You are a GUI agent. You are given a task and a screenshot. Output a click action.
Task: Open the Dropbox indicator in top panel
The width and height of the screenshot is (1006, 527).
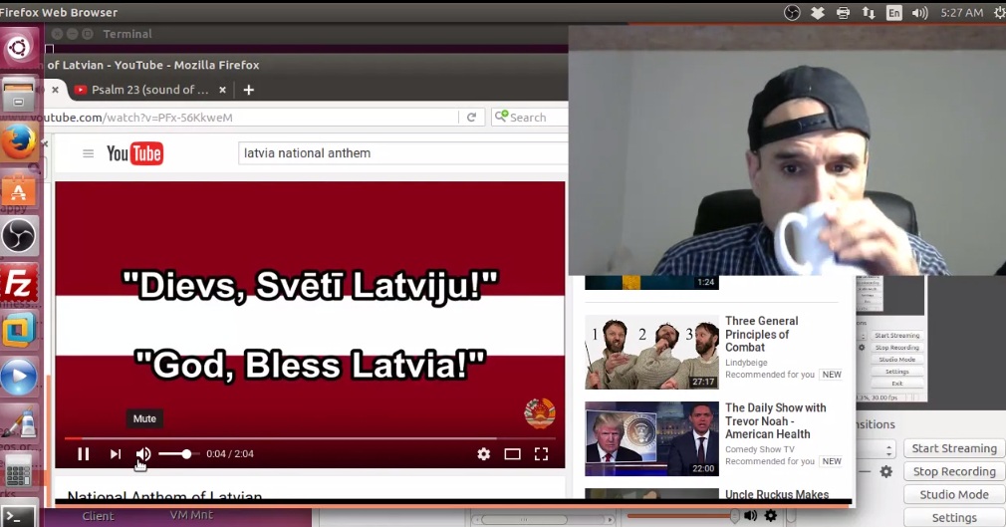pos(818,12)
